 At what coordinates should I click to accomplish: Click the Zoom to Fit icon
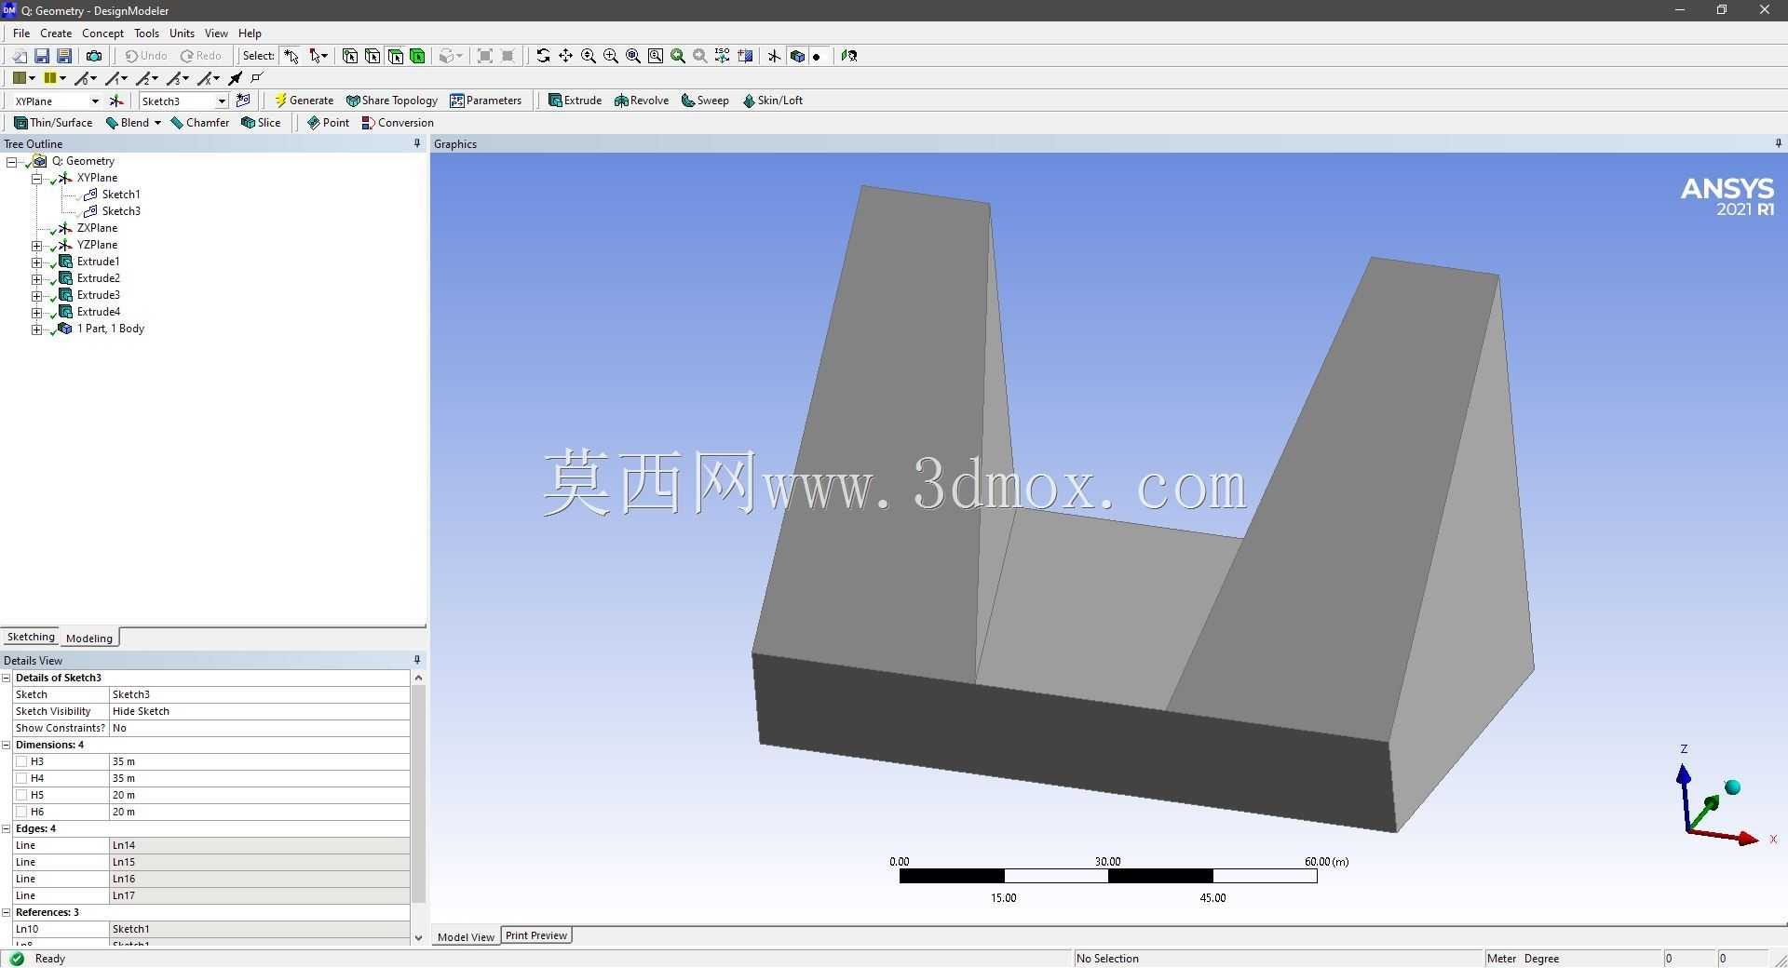633,56
